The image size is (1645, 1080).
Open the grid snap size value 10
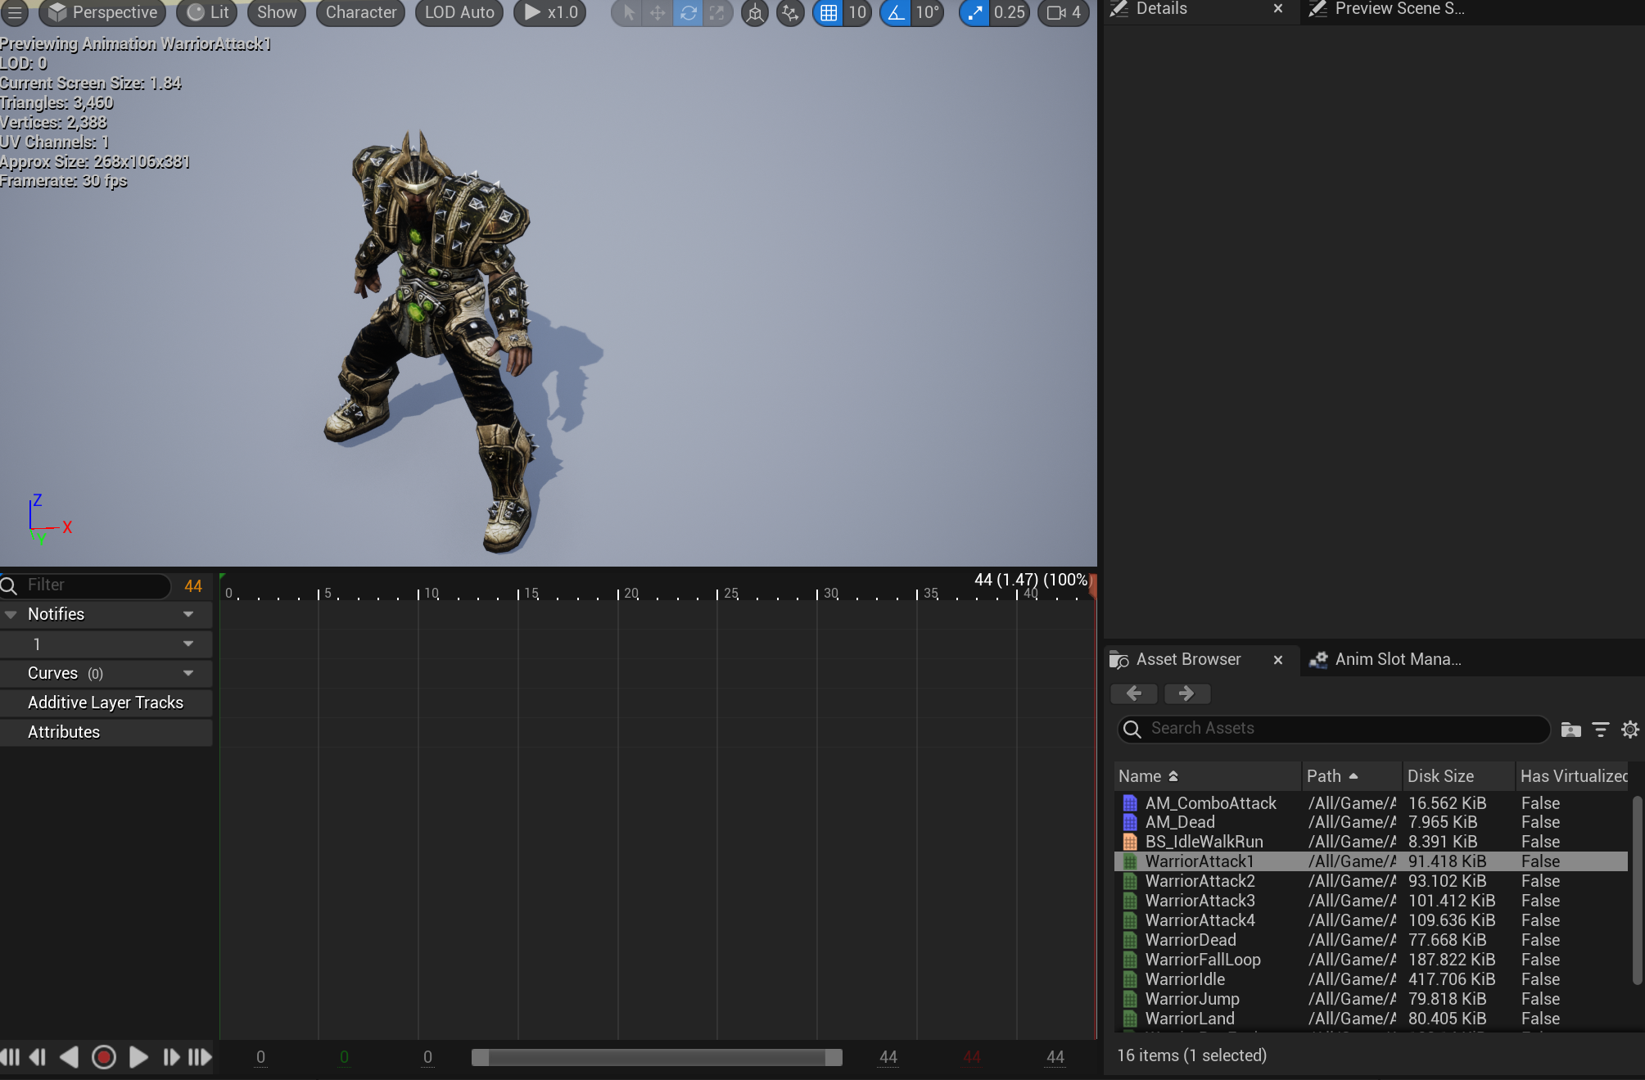pyautogui.click(x=857, y=13)
